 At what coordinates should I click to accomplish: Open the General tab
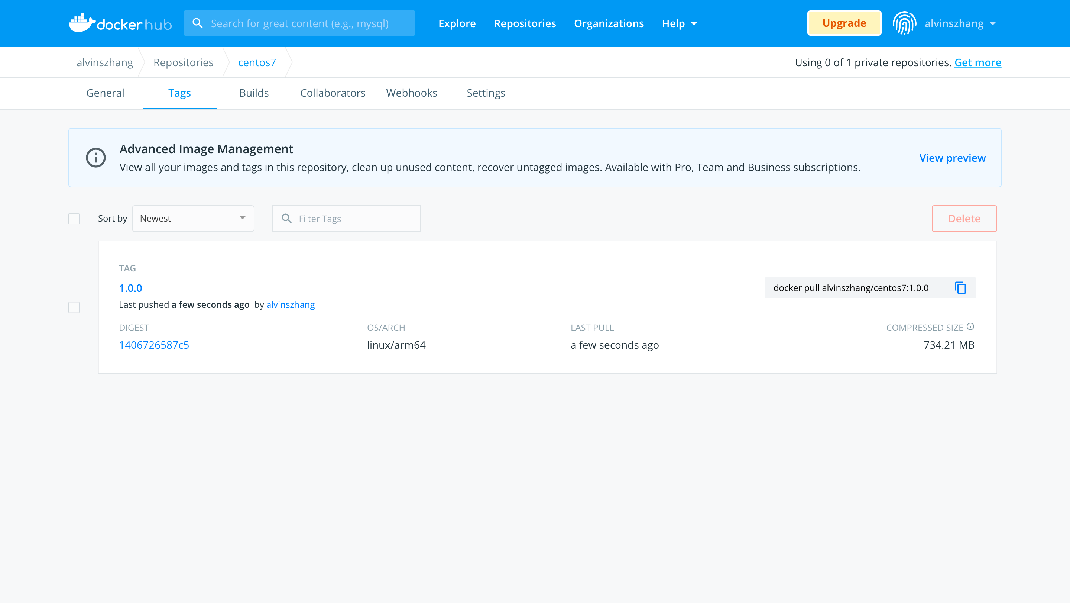point(105,93)
